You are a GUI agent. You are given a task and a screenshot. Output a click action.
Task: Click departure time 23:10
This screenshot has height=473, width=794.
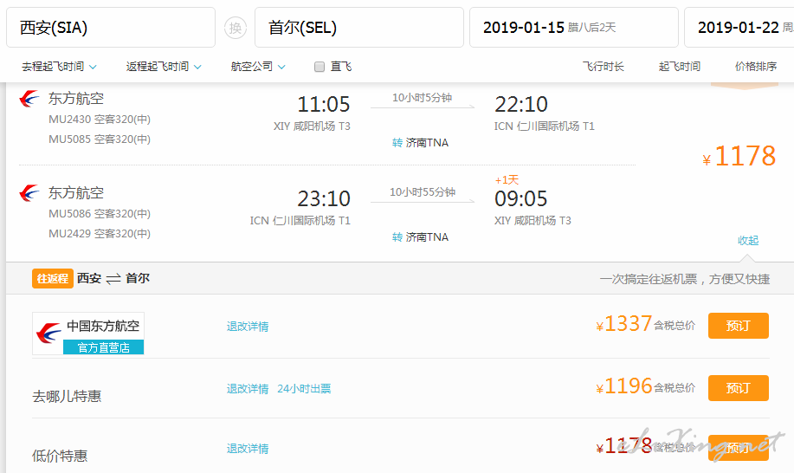click(324, 199)
